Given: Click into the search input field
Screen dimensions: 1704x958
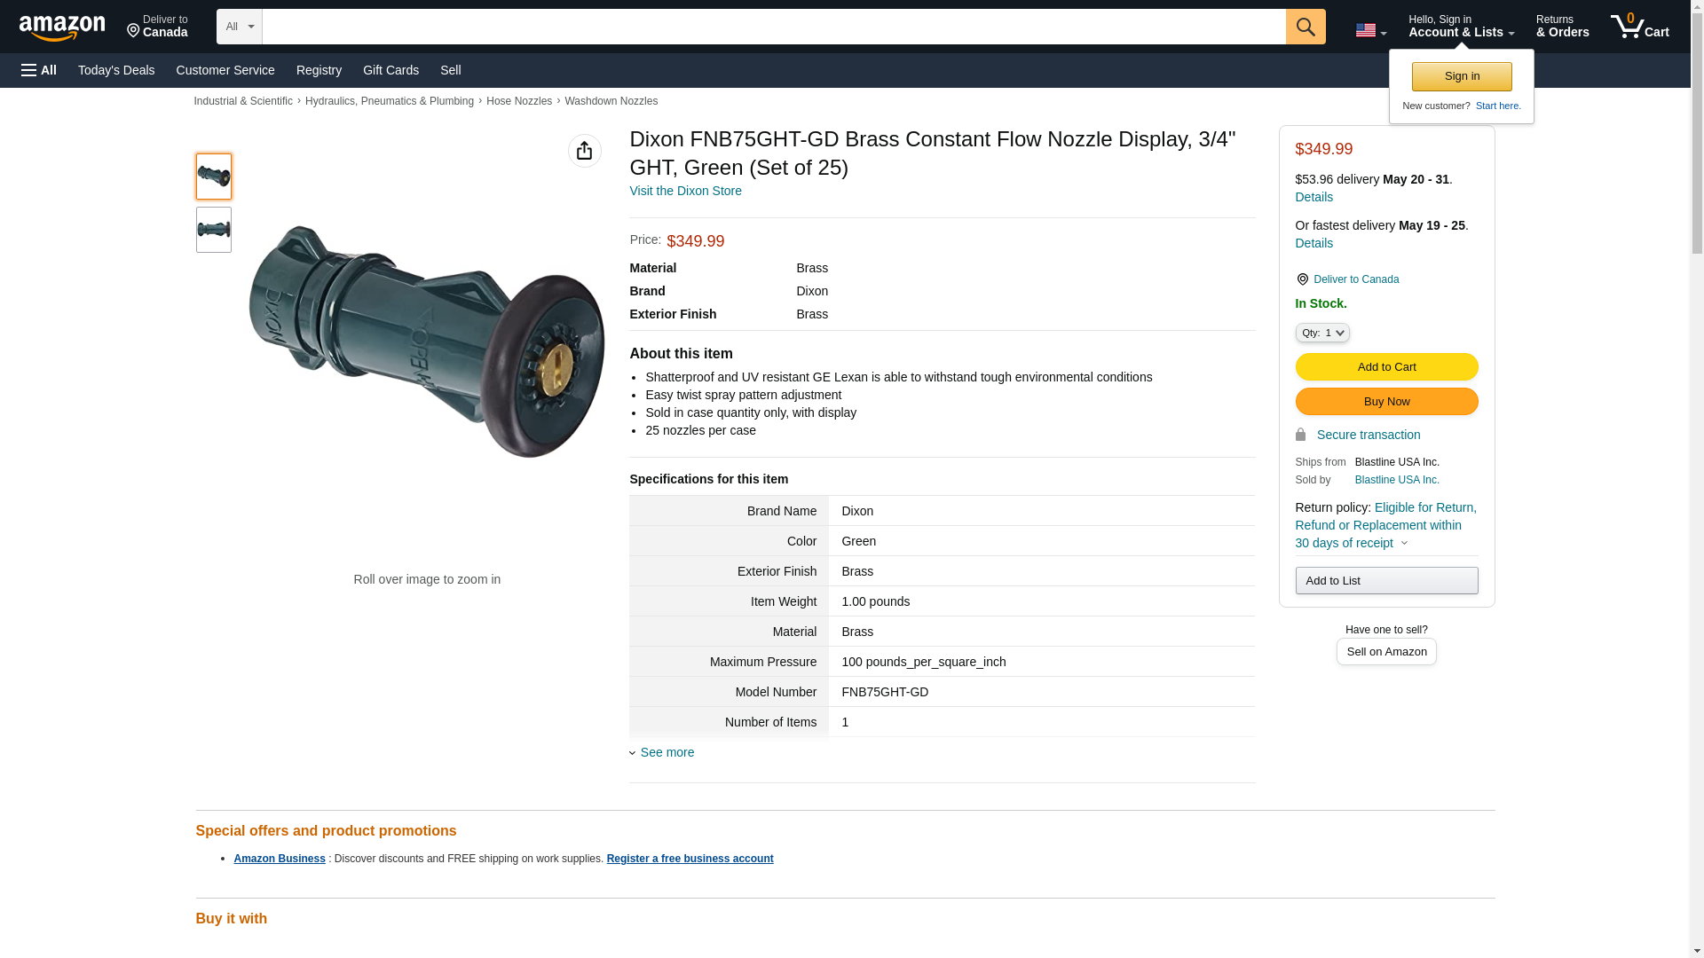Looking at the screenshot, I should (773, 27).
